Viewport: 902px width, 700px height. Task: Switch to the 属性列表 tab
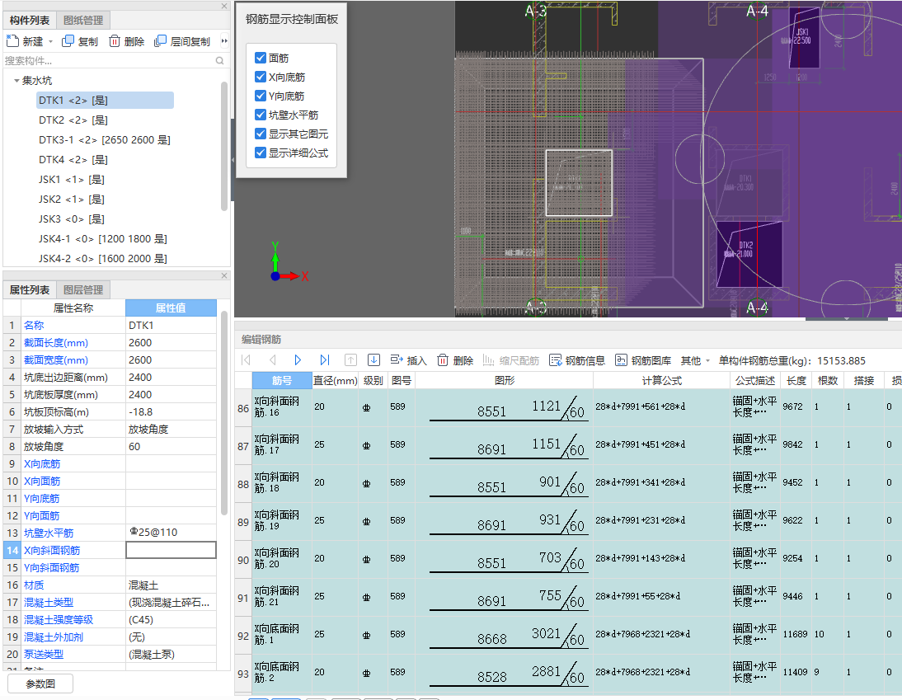click(30, 290)
